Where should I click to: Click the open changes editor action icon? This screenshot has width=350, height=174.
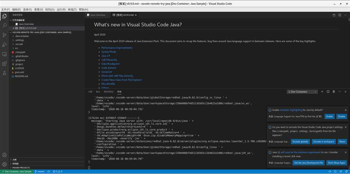pos(334,15)
